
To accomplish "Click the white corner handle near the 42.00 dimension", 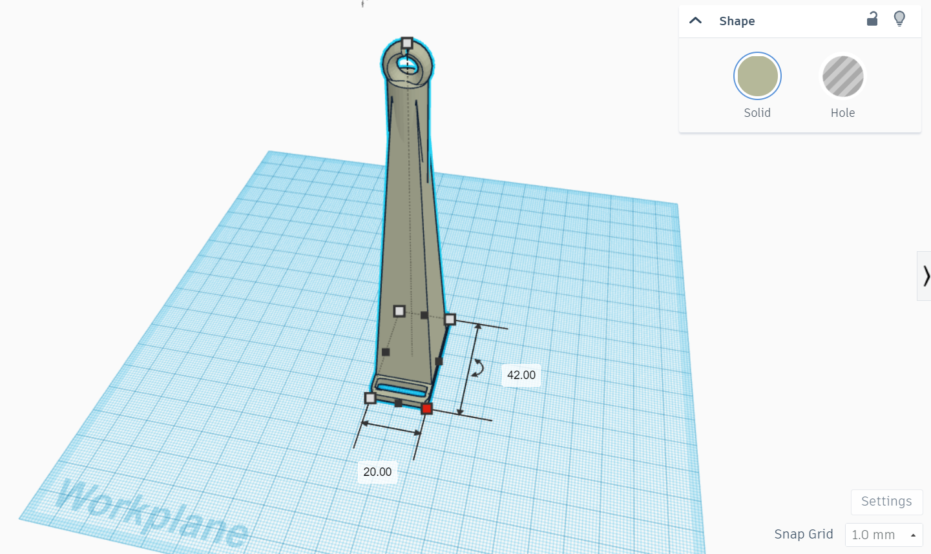I will click(x=450, y=319).
